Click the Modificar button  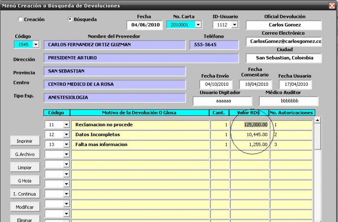click(x=25, y=207)
